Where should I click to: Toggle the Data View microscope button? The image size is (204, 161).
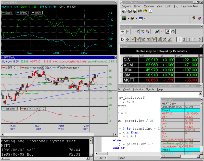[168, 32]
